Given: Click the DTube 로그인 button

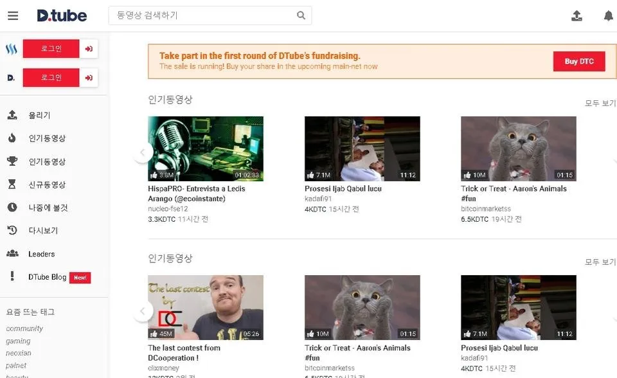Looking at the screenshot, I should (x=51, y=78).
